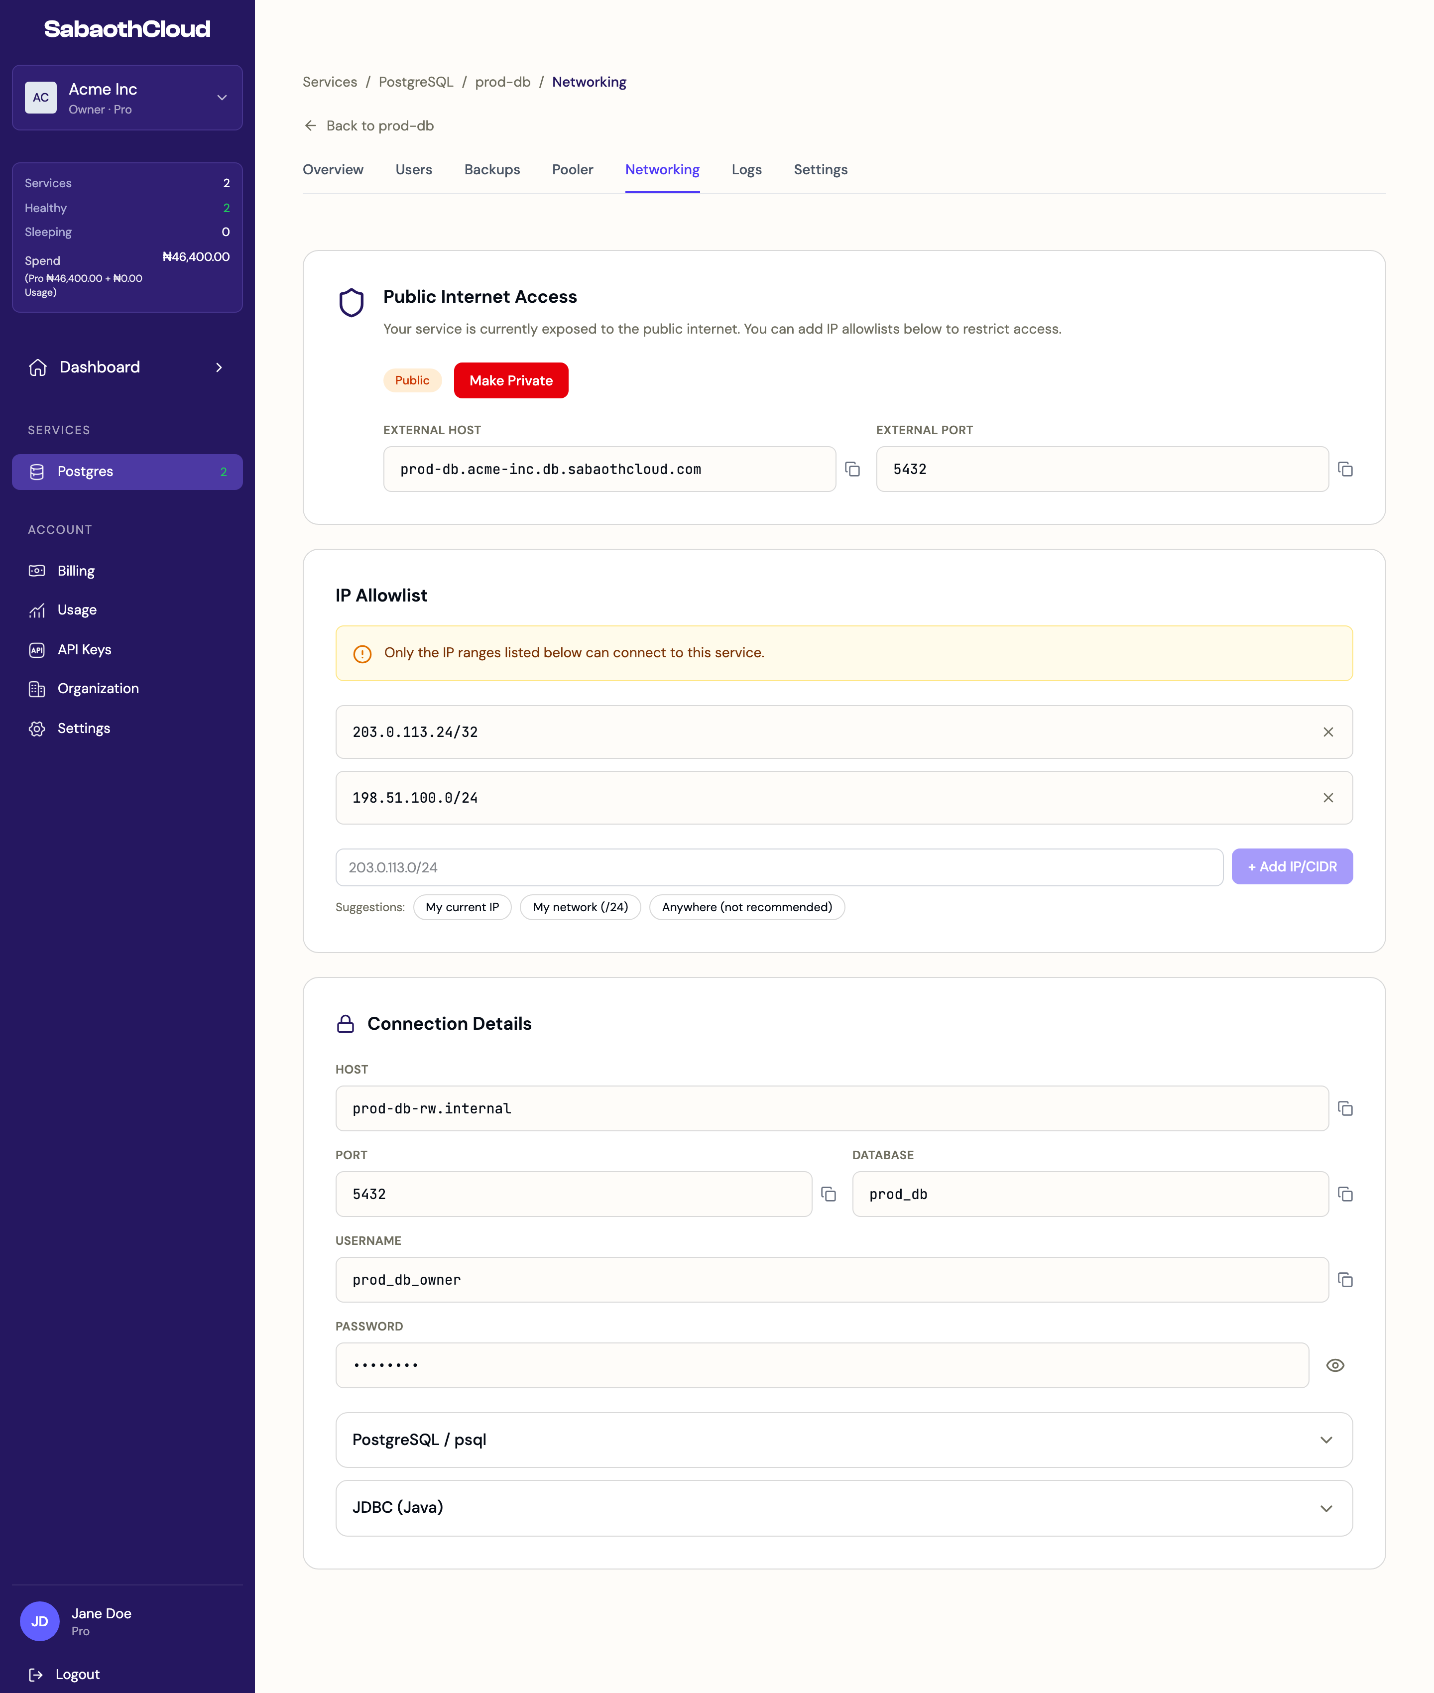Reveal the password with eye icon
Image resolution: width=1434 pixels, height=1693 pixels.
1335,1365
